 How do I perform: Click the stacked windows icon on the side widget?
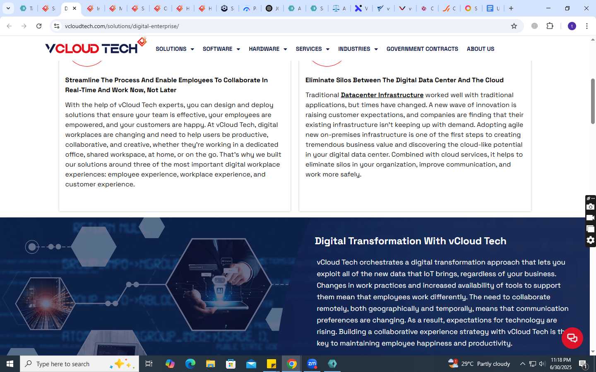point(591,229)
